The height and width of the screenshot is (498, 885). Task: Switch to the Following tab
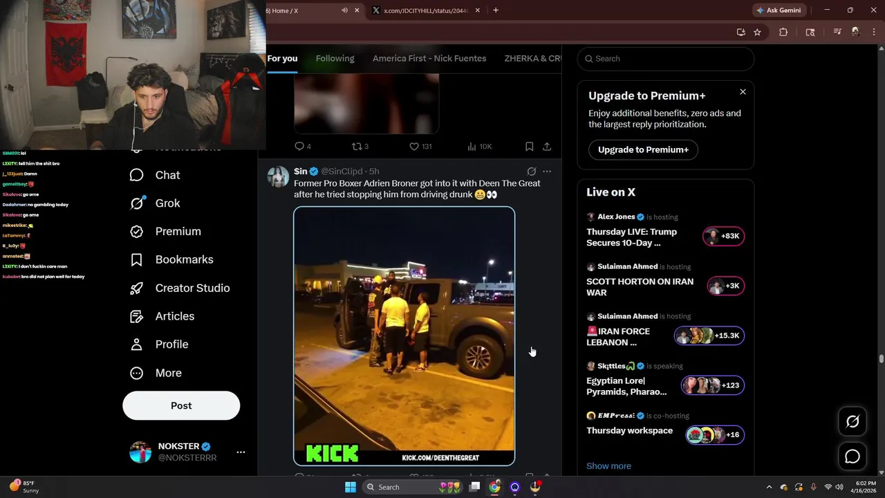335,59
